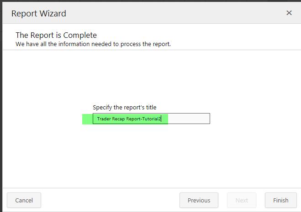Click the greyed-out Next button
Image resolution: width=301 pixels, height=212 pixels.
click(242, 200)
